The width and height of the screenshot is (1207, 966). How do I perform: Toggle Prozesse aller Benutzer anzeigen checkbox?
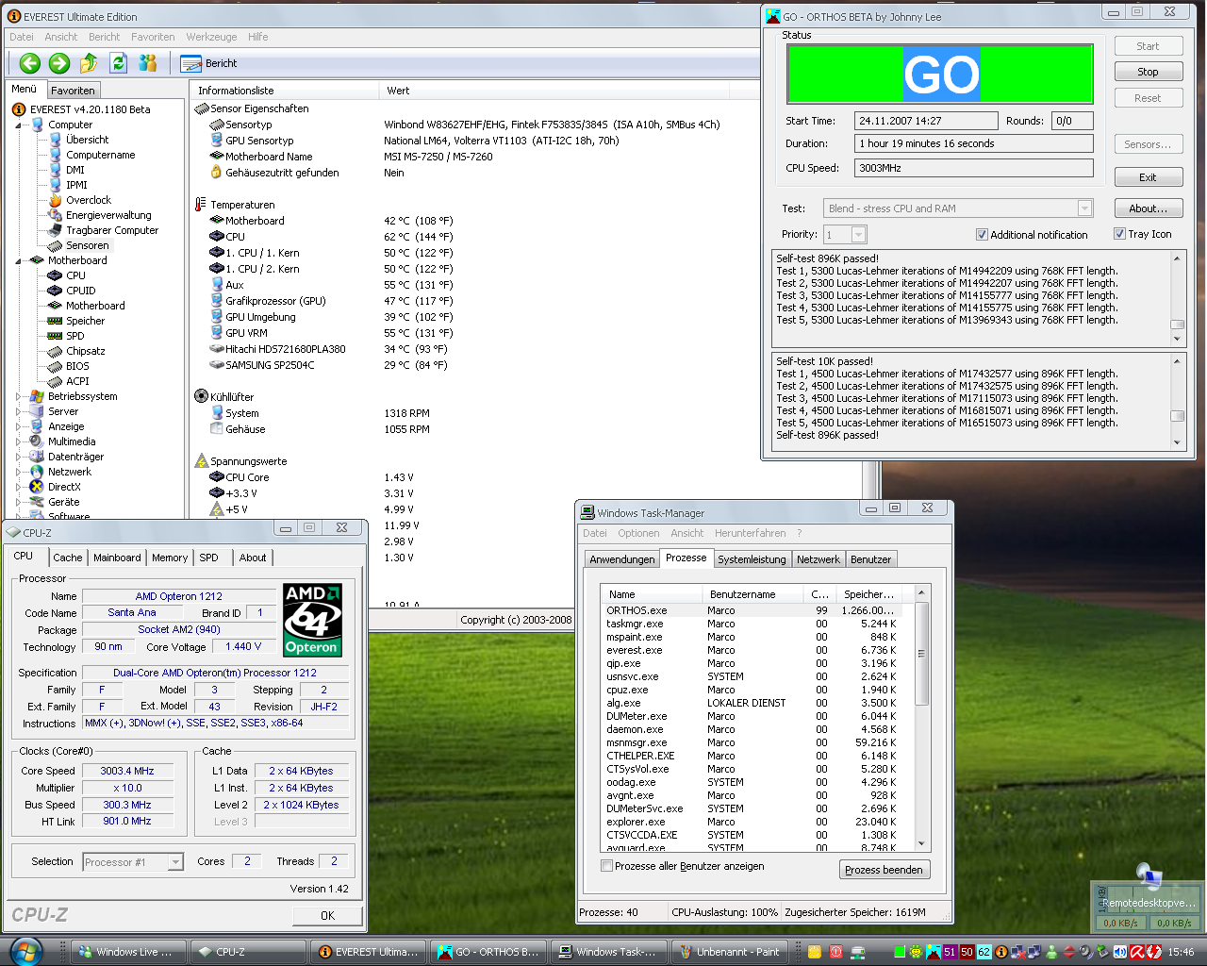pyautogui.click(x=607, y=866)
